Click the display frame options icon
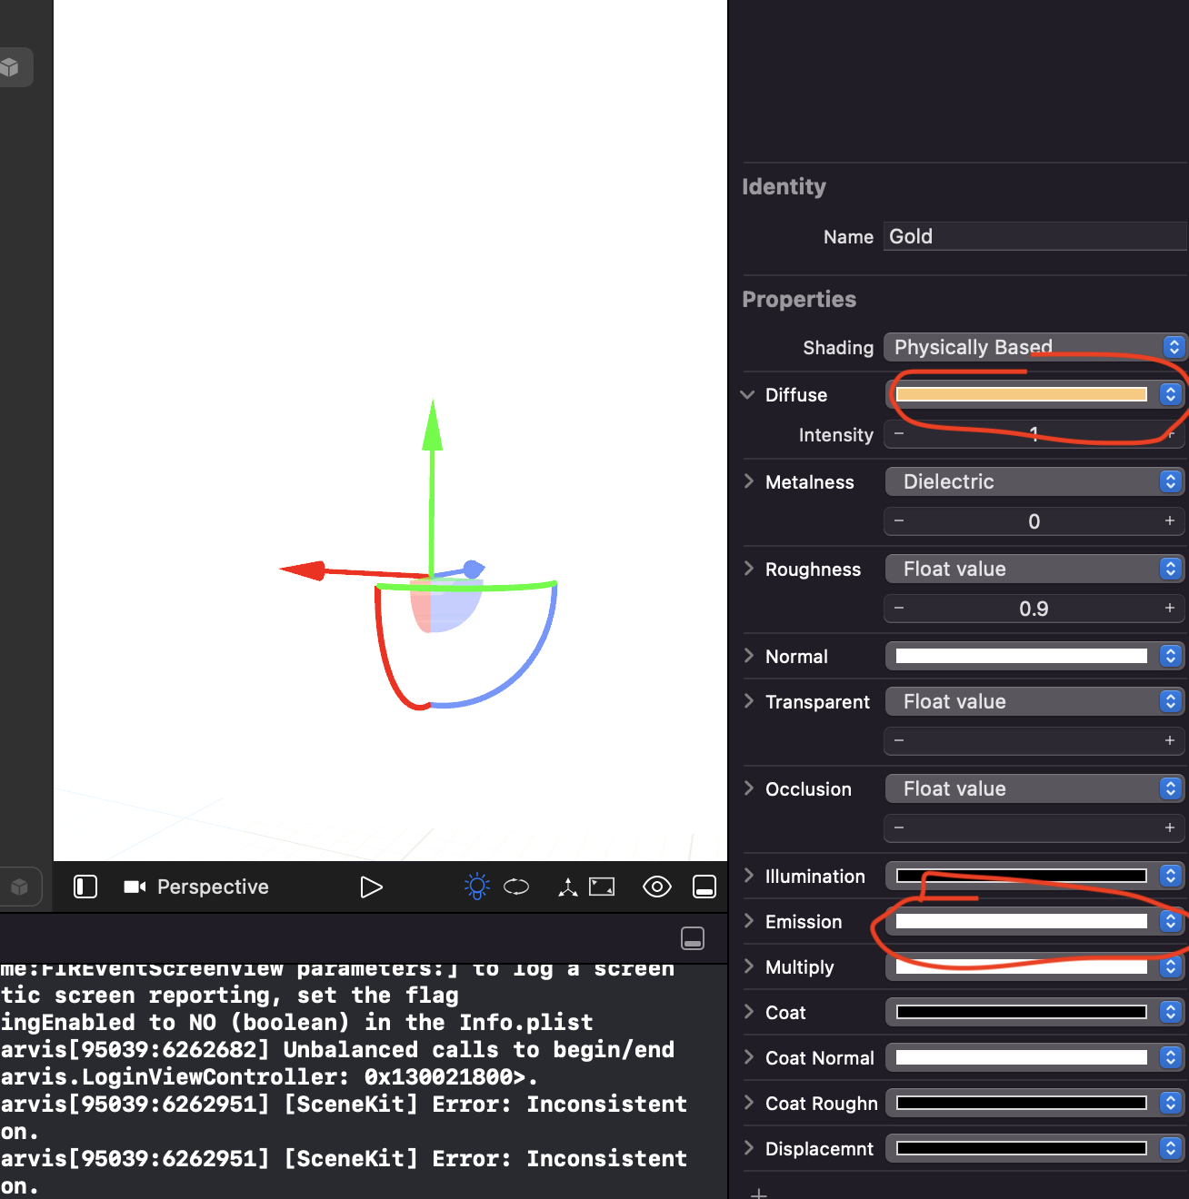 (x=602, y=887)
